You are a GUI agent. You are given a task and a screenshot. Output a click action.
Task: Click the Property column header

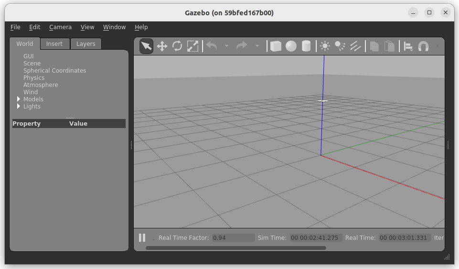tap(26, 124)
